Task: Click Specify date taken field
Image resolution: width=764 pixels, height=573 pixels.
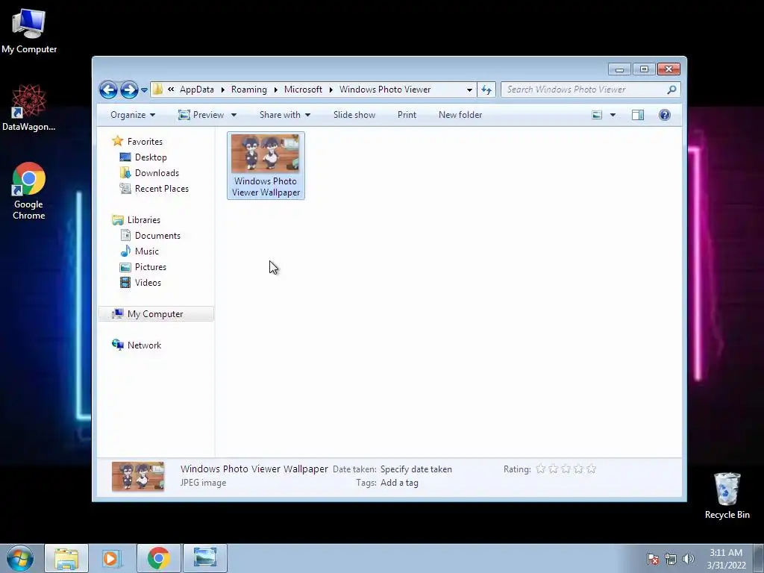Action: pyautogui.click(x=416, y=469)
